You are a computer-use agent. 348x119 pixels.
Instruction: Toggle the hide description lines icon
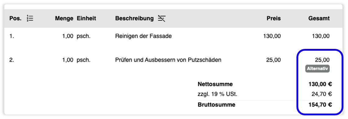162,19
